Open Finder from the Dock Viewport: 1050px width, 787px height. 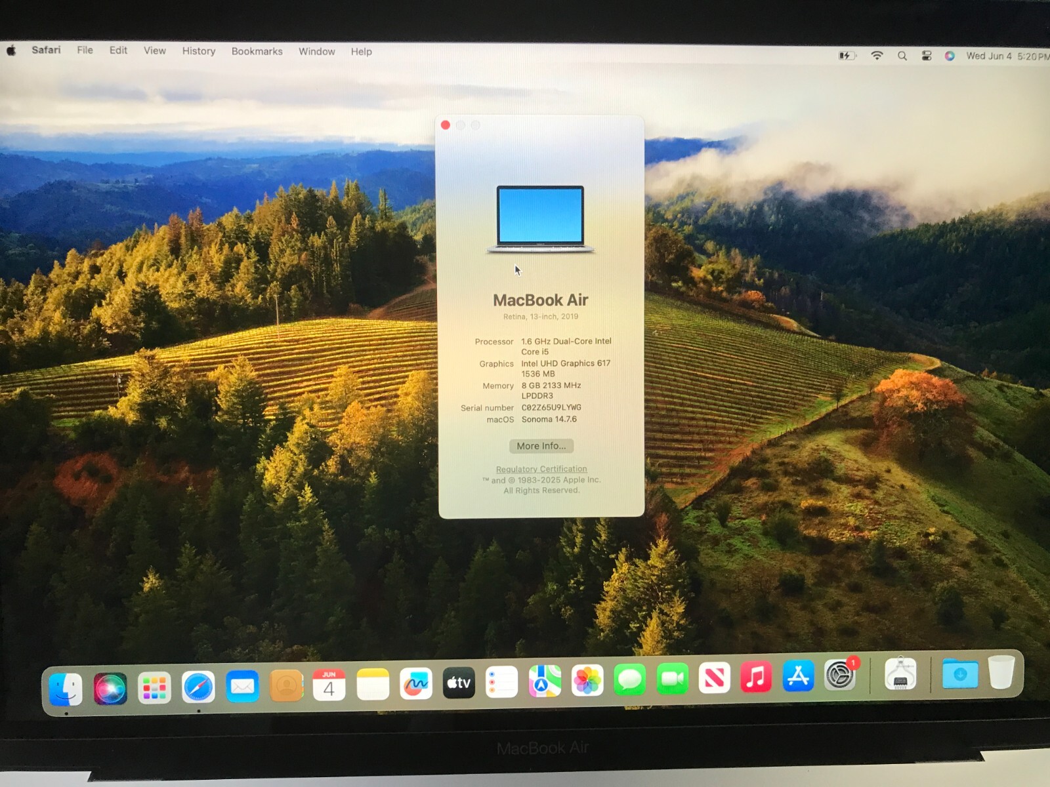[66, 689]
